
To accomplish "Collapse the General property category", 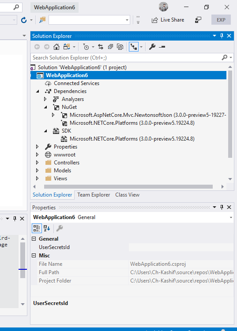I will 34,239.
